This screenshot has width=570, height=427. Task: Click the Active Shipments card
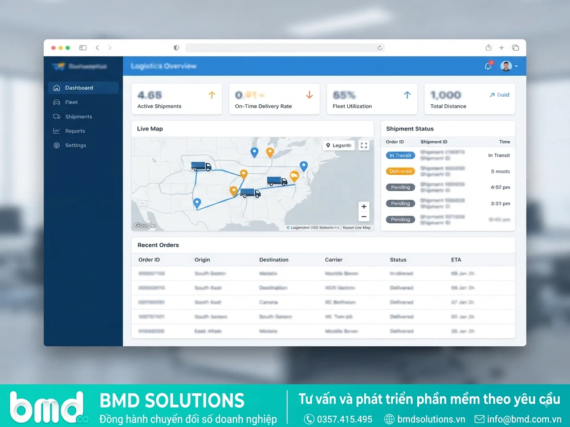point(177,98)
